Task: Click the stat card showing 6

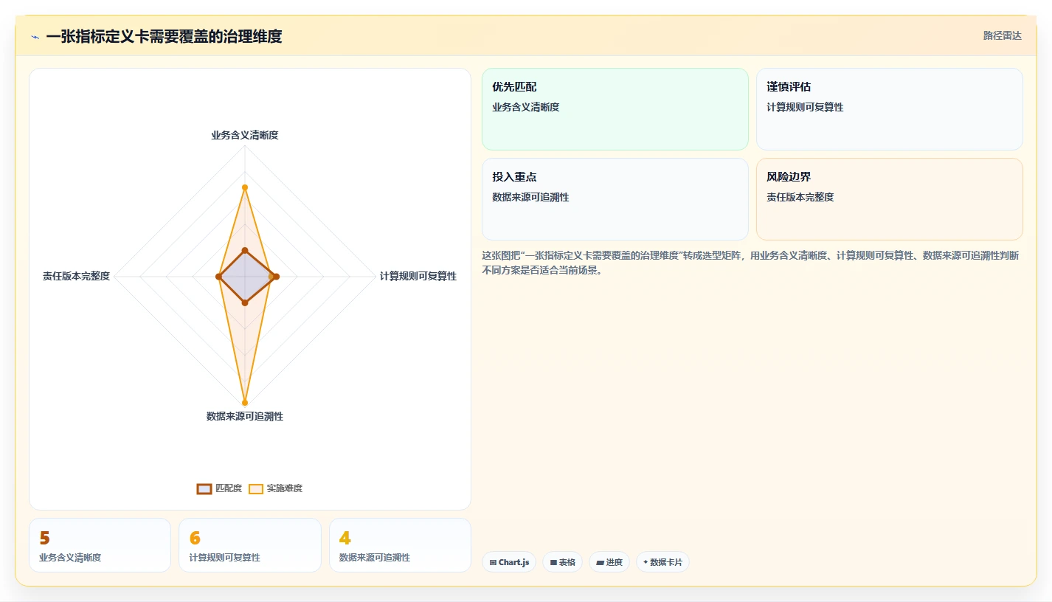Action: (250, 545)
